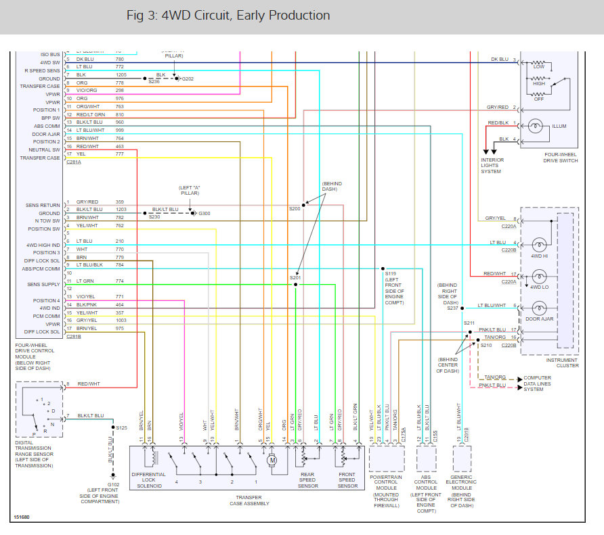Click the YEL 777 wire label

[x=100, y=154]
